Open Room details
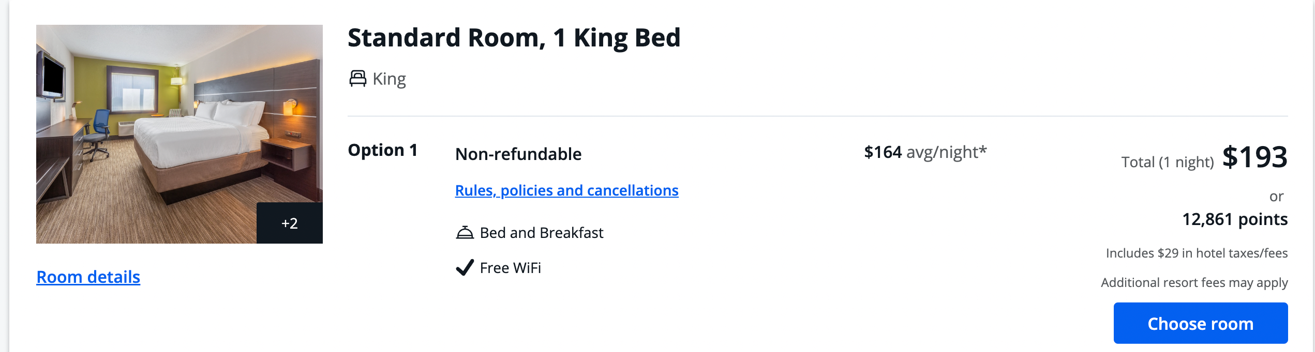 [87, 277]
